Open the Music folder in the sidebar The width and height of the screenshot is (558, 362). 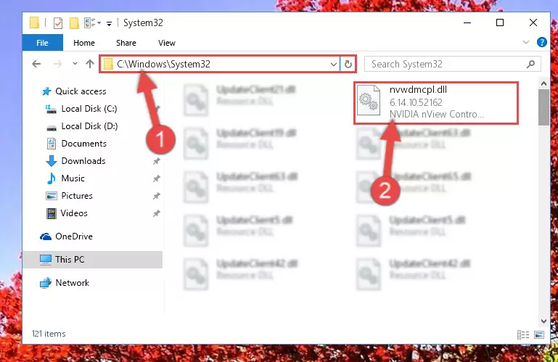(x=65, y=178)
